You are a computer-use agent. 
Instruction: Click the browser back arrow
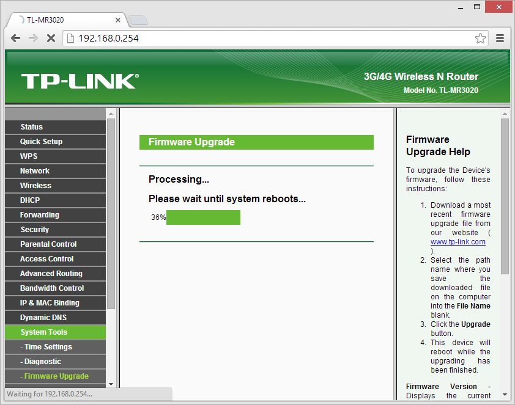15,38
